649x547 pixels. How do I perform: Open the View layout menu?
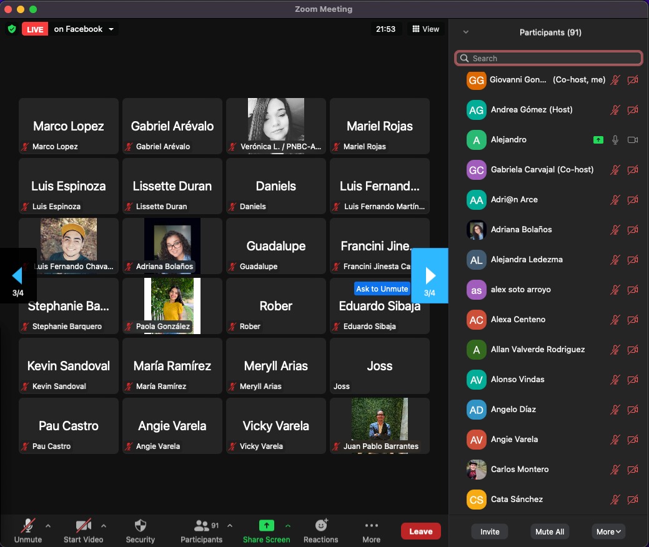(x=425, y=29)
